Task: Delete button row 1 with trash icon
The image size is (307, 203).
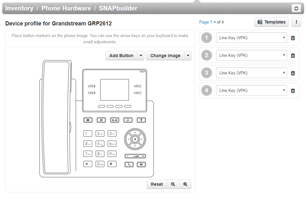Action: click(x=293, y=38)
